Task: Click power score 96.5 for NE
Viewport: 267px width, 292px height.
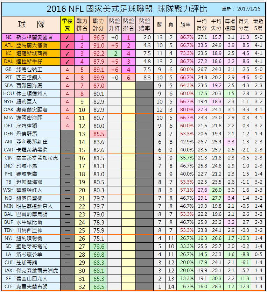Action: click(99, 38)
